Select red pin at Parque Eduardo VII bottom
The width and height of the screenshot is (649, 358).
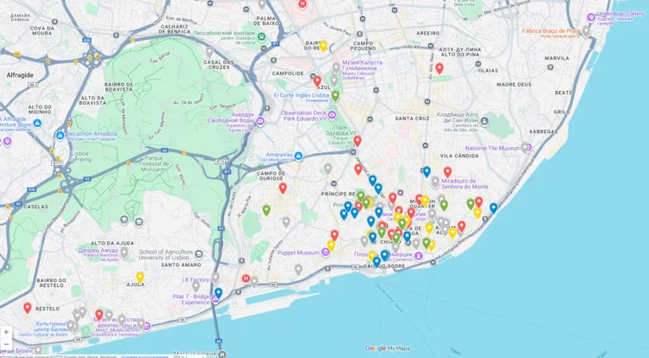357,141
